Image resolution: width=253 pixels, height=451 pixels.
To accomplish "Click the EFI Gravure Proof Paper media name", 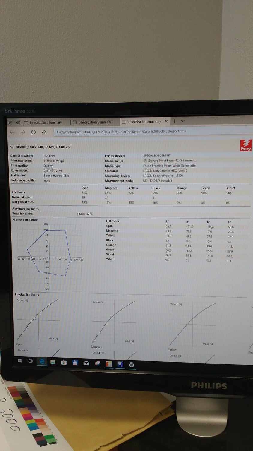I will [169, 161].
